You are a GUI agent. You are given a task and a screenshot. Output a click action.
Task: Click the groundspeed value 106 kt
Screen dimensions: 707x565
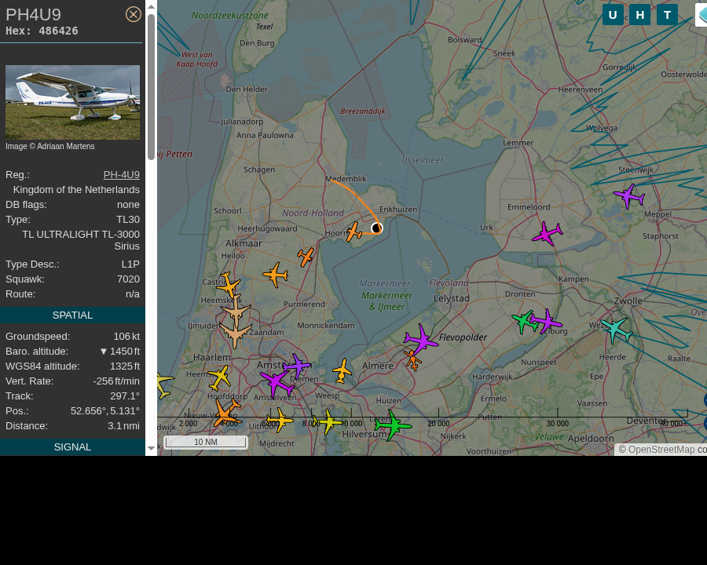point(126,337)
